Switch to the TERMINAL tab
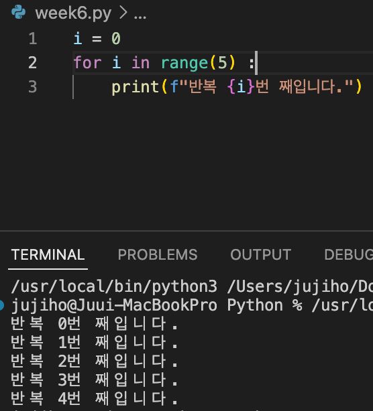373x411 pixels. point(48,254)
